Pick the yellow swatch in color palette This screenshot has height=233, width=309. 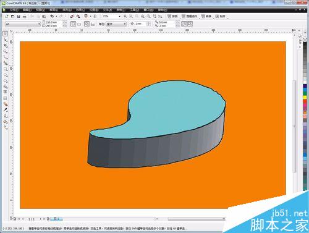pyautogui.click(x=305, y=97)
